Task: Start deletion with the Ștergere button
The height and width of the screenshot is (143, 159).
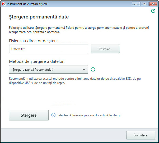Action: [29, 115]
